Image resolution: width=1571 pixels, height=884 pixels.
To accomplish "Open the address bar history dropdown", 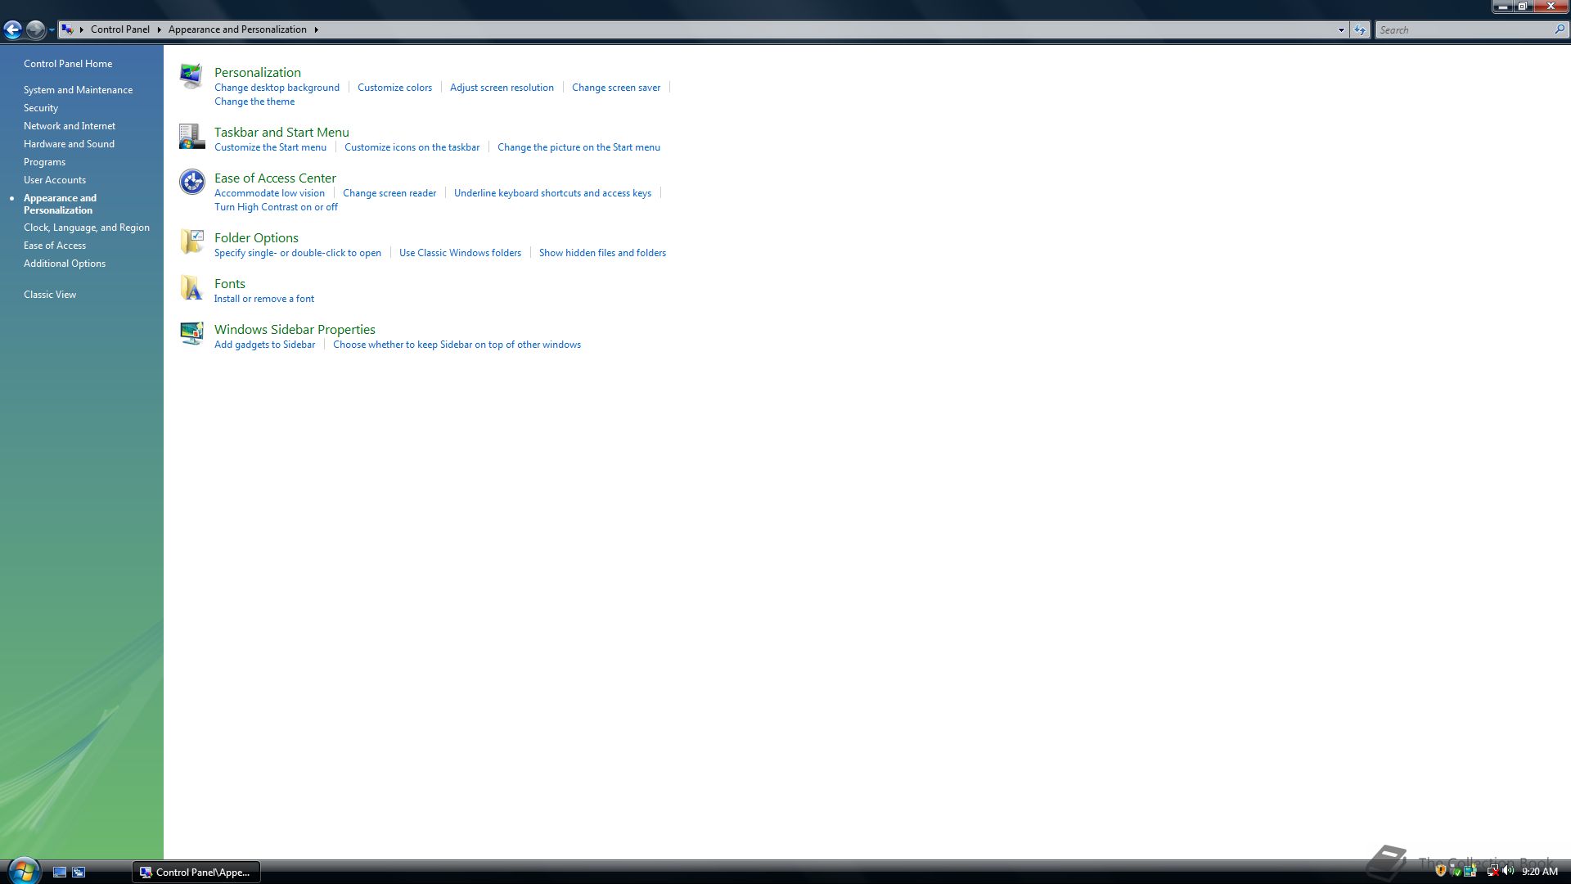I will 1340,30.
